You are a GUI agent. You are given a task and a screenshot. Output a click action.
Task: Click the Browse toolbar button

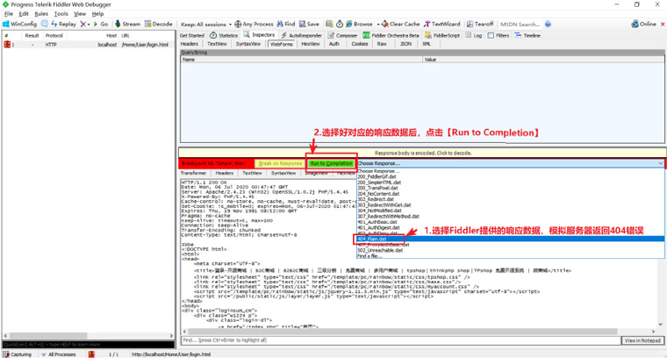[x=359, y=25]
